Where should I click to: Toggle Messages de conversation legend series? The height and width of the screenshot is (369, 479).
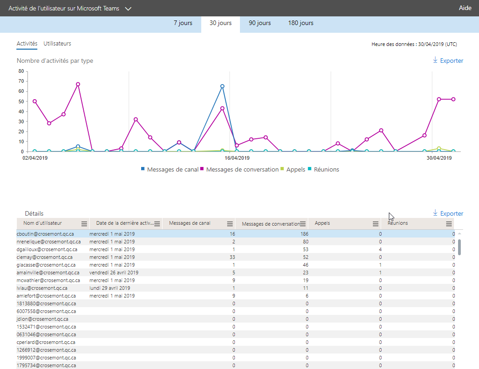pyautogui.click(x=242, y=169)
